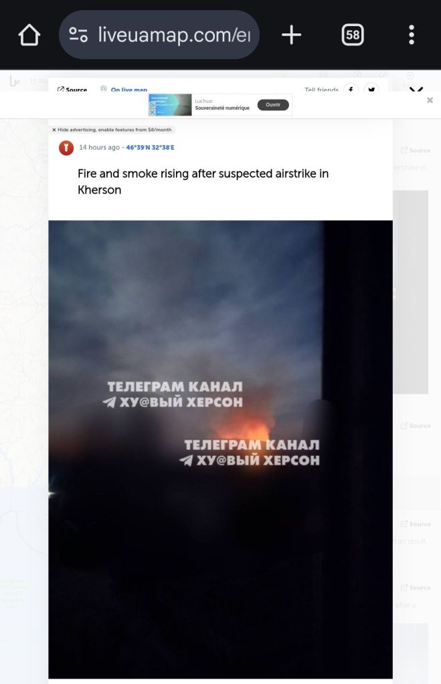Open site settings icon in address bar
This screenshot has height=684, width=441.
click(x=78, y=35)
